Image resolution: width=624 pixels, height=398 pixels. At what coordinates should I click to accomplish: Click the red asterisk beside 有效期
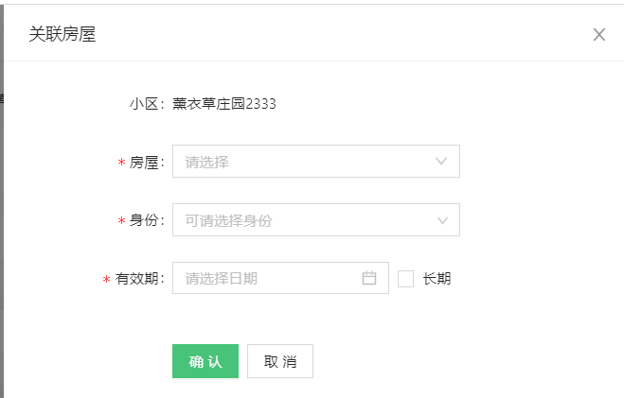click(107, 281)
